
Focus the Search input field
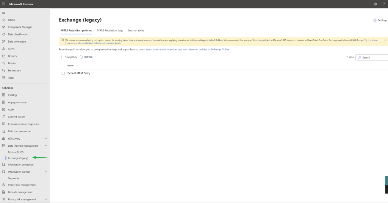(372, 57)
